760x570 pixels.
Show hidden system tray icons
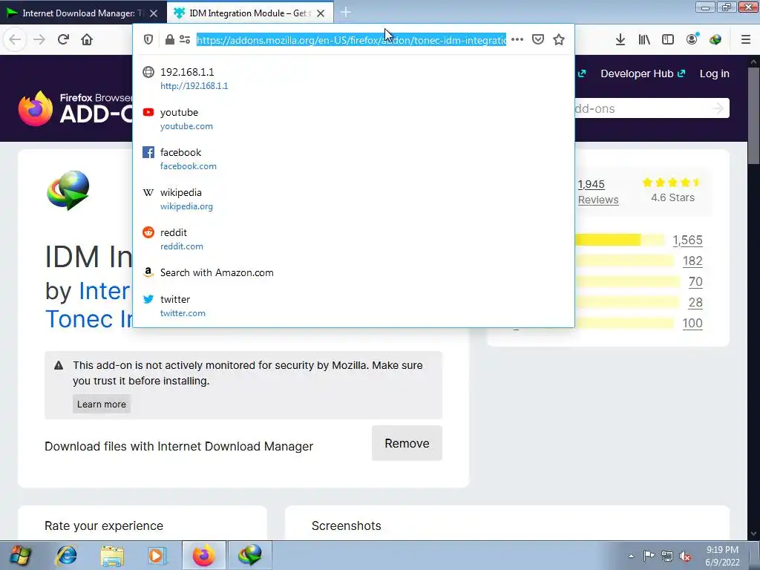(631, 556)
